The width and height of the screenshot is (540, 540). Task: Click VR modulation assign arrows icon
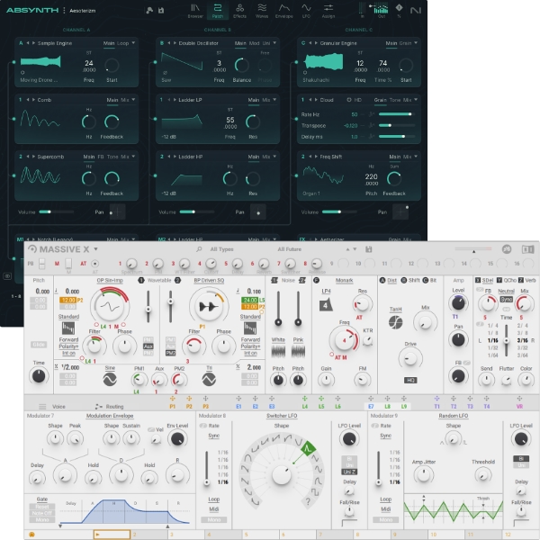point(519,399)
